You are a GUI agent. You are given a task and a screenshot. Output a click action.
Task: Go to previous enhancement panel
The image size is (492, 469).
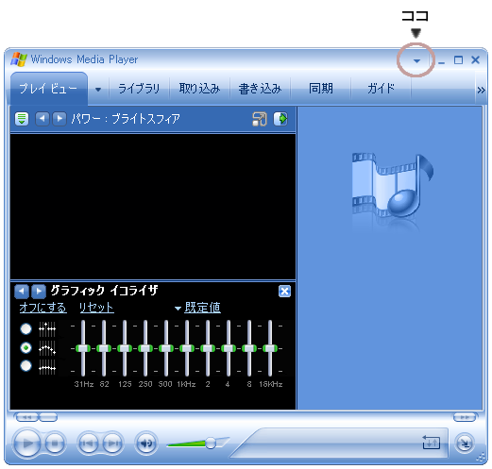[x=22, y=292]
